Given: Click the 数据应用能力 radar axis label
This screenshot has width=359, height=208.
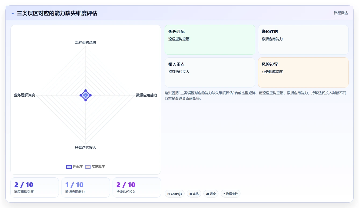Looking at the screenshot, I should pyautogui.click(x=147, y=95).
